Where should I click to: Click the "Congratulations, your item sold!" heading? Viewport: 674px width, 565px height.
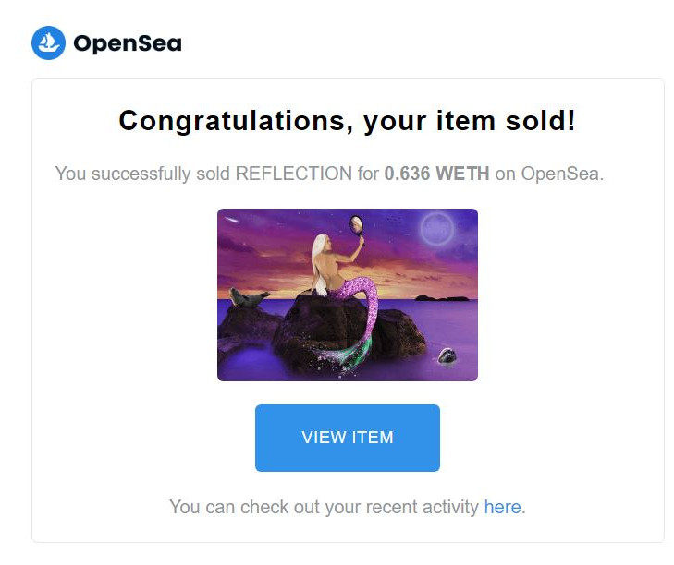[x=348, y=121]
